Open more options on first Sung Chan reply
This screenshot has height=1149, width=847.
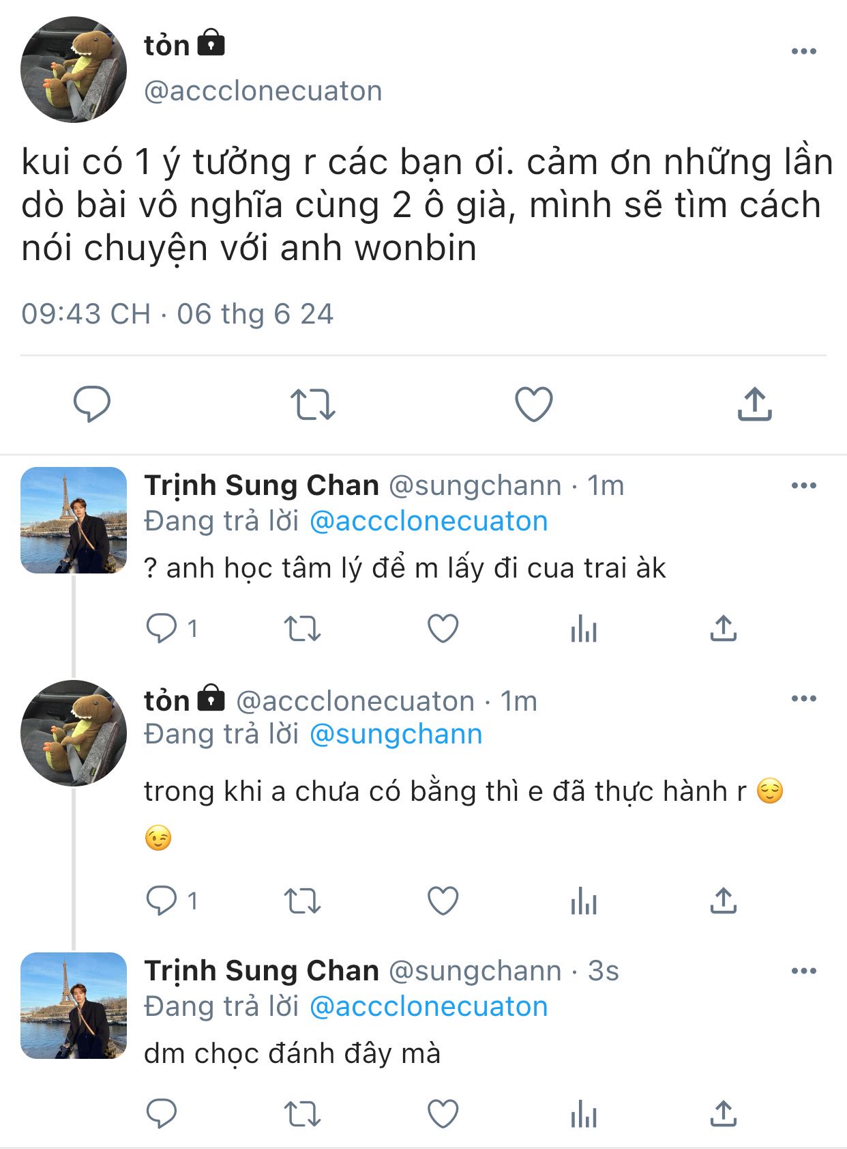(x=803, y=485)
